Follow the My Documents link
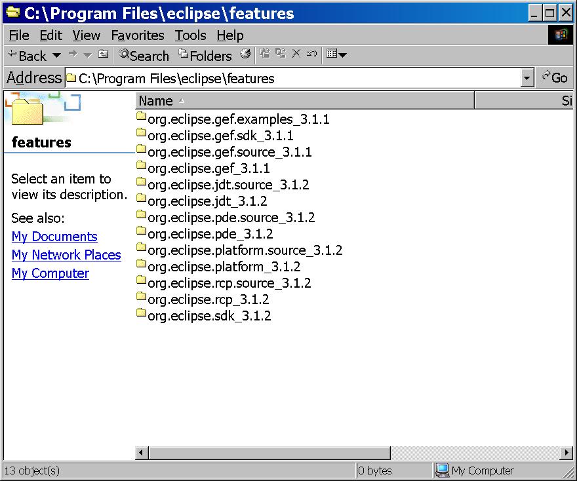This screenshot has width=577, height=481. [x=54, y=237]
